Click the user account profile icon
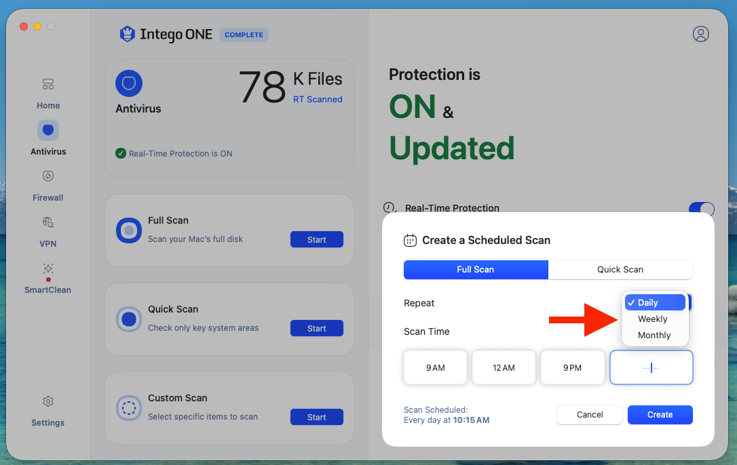This screenshot has width=737, height=465. [700, 34]
